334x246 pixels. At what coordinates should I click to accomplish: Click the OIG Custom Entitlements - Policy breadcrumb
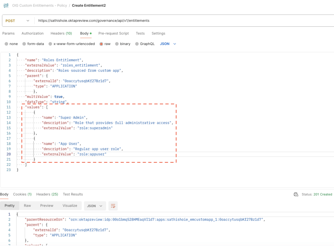(x=39, y=6)
